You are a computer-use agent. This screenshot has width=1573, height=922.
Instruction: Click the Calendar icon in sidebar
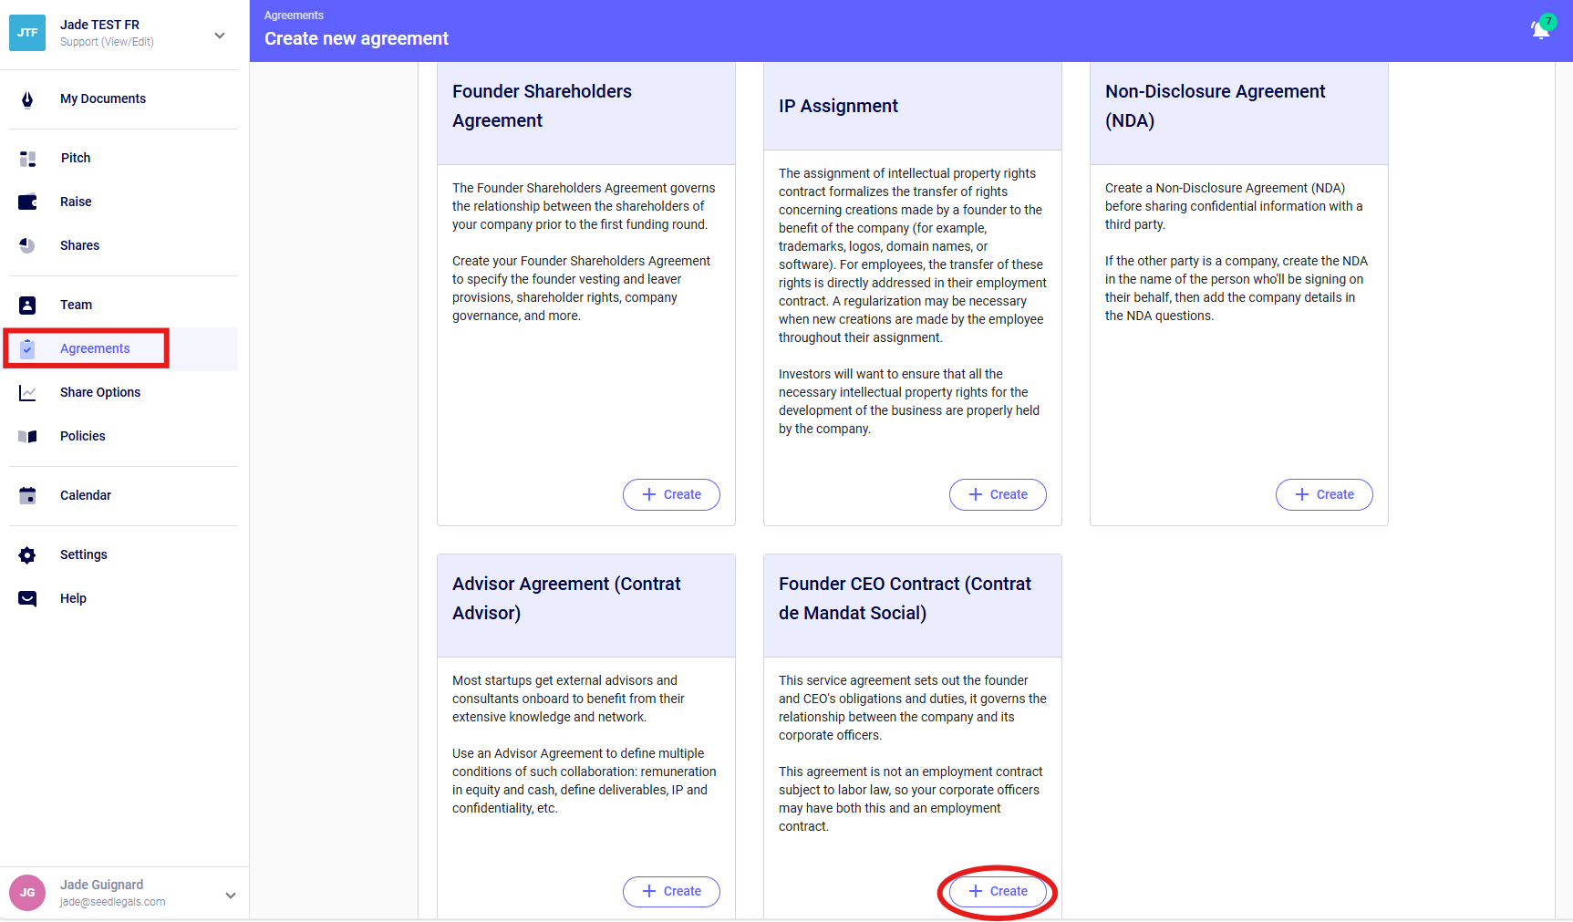coord(27,496)
